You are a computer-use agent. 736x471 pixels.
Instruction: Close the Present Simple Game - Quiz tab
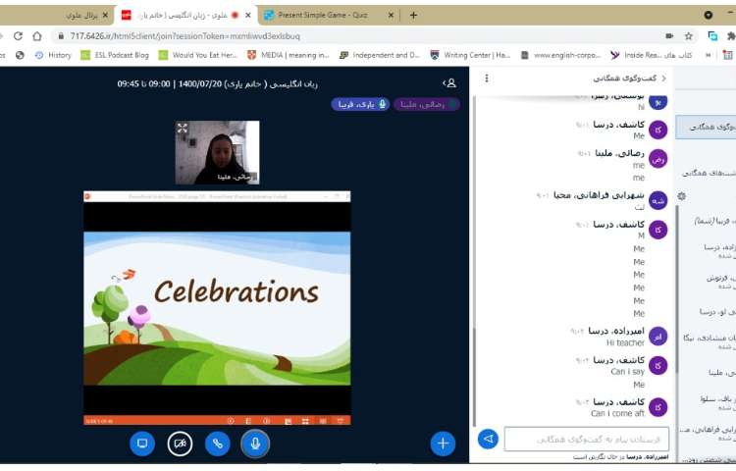coord(391,15)
